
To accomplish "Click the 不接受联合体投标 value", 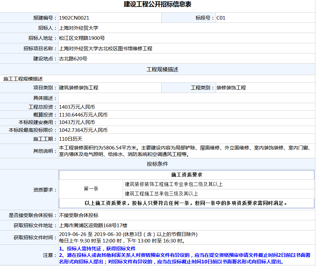I will [79, 215].
